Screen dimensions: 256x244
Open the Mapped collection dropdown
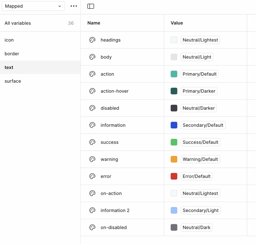33,6
